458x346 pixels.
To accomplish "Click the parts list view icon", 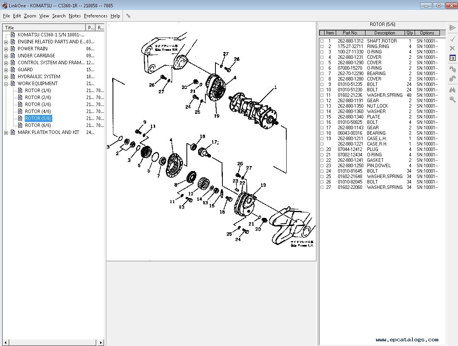I will [x=452, y=58].
